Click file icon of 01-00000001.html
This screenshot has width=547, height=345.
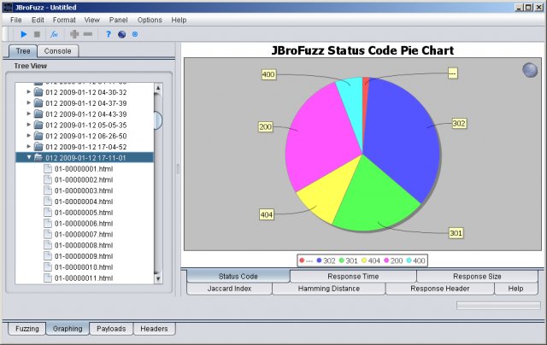click(x=48, y=169)
